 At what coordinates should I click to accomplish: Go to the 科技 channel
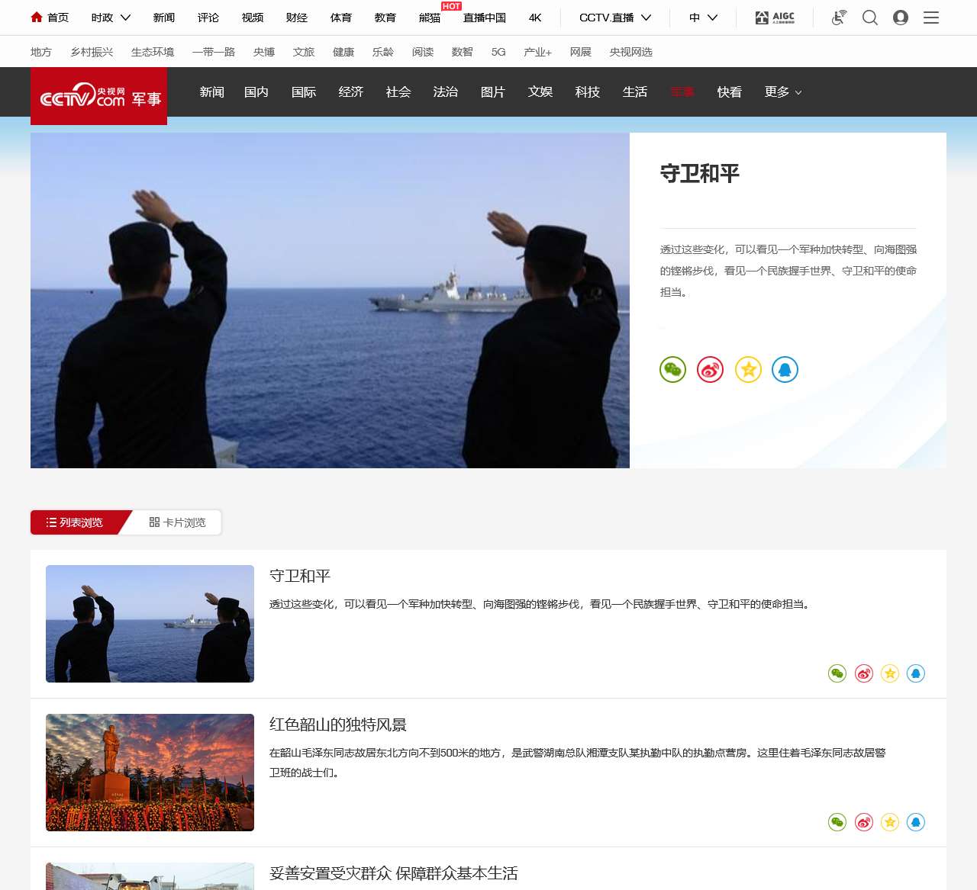tap(588, 92)
